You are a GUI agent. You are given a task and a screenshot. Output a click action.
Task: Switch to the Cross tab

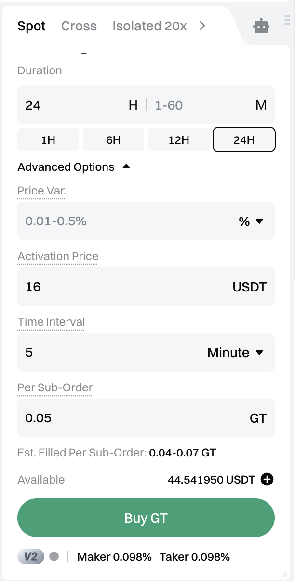pyautogui.click(x=79, y=26)
